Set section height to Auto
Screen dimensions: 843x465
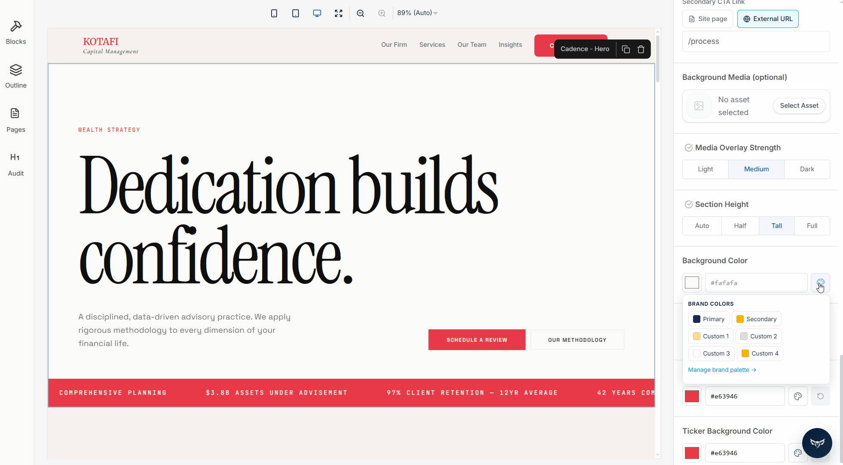pos(702,226)
